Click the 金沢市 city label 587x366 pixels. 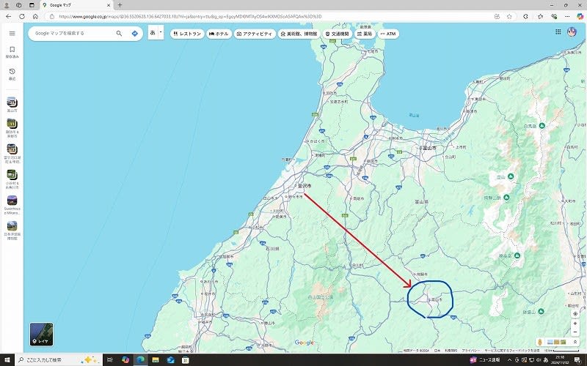click(304, 186)
